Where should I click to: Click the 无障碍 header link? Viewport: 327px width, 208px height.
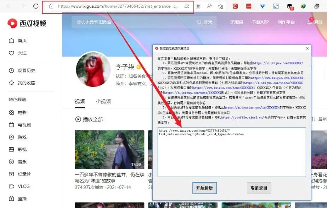click(237, 22)
